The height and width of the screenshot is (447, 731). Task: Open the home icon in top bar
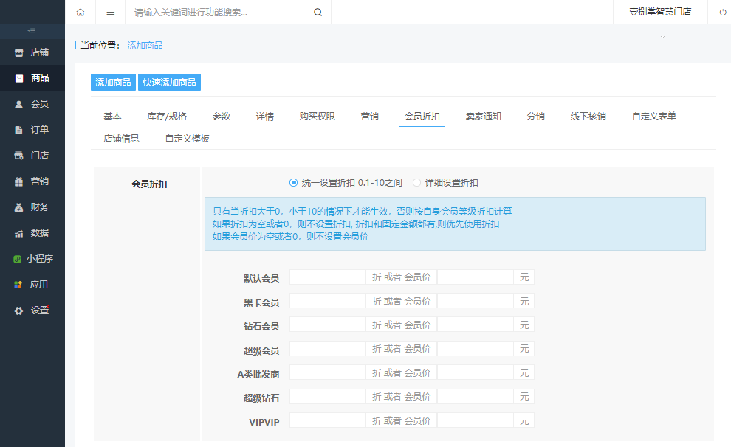pos(80,12)
